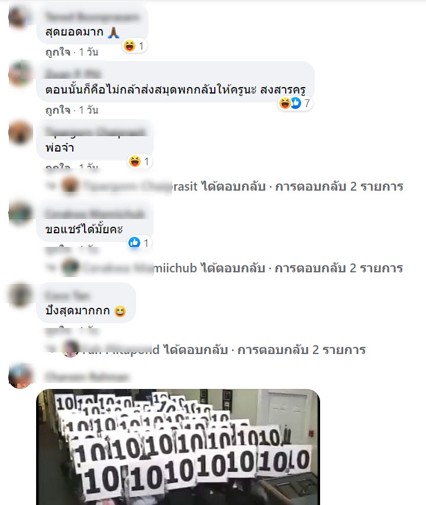Open avatar of image comment poster

[x=20, y=376]
